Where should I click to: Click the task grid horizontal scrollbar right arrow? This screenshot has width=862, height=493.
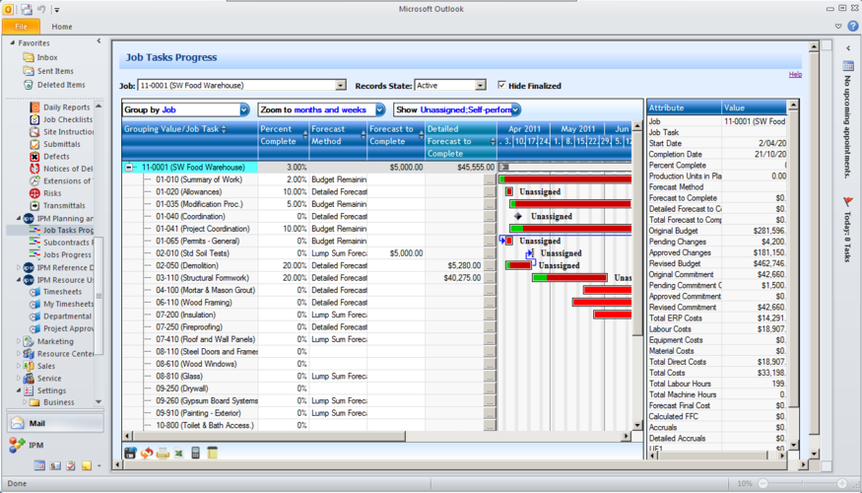(627, 437)
